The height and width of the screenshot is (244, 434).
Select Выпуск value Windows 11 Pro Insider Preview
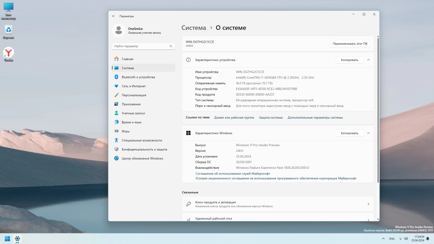coord(258,145)
